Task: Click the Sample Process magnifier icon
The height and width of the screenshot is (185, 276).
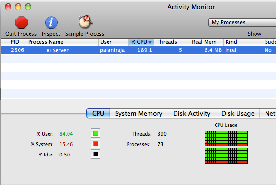Action: (85, 22)
